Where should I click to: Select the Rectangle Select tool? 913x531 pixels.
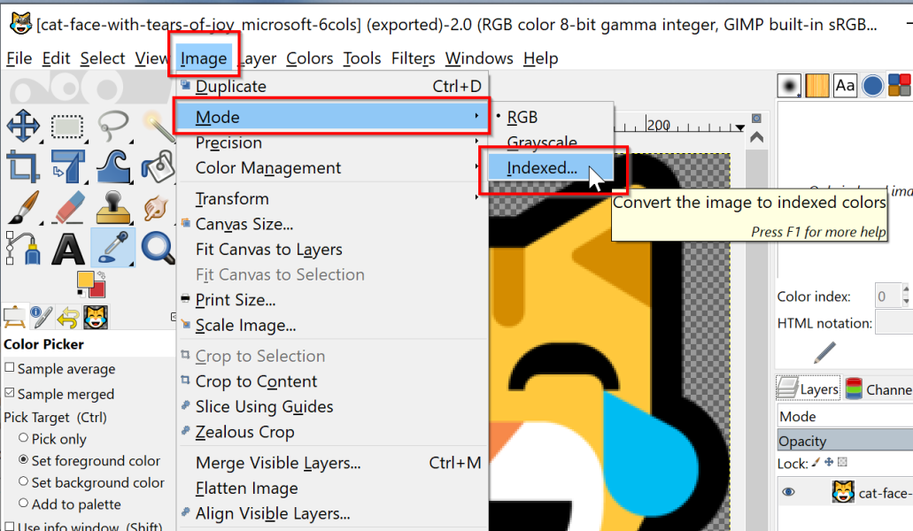pos(67,127)
